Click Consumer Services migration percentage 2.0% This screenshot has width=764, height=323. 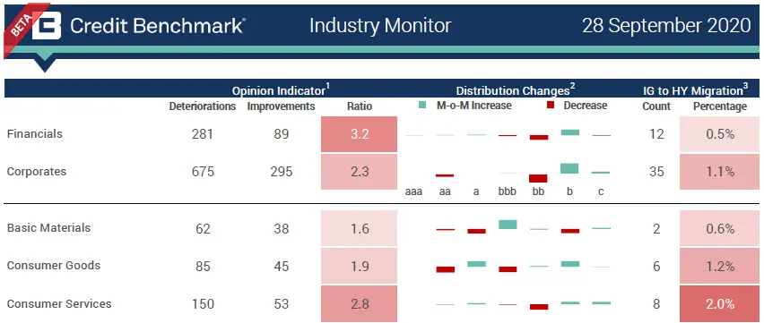click(x=720, y=304)
